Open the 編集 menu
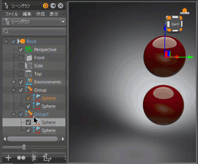Screen dimensions: 198x164 tap(27, 14)
